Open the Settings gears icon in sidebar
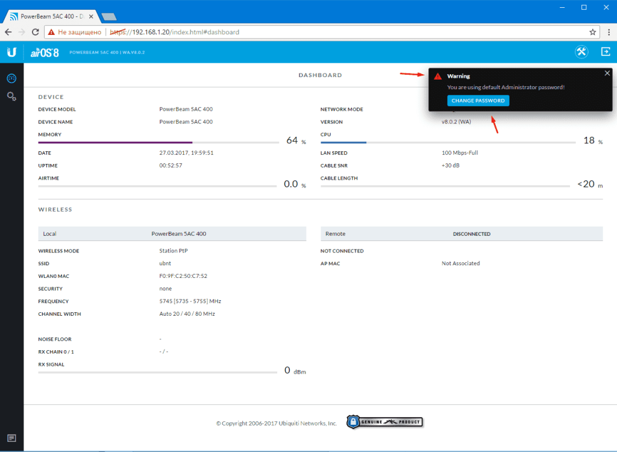Image resolution: width=617 pixels, height=452 pixels. [11, 96]
